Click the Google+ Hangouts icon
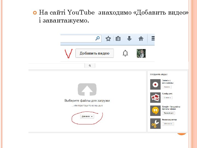 pos(155,111)
